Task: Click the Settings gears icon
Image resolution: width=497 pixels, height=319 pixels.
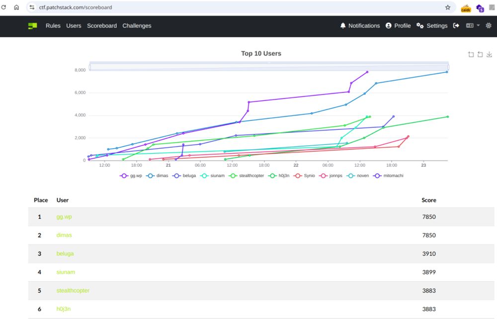Action: coord(420,26)
